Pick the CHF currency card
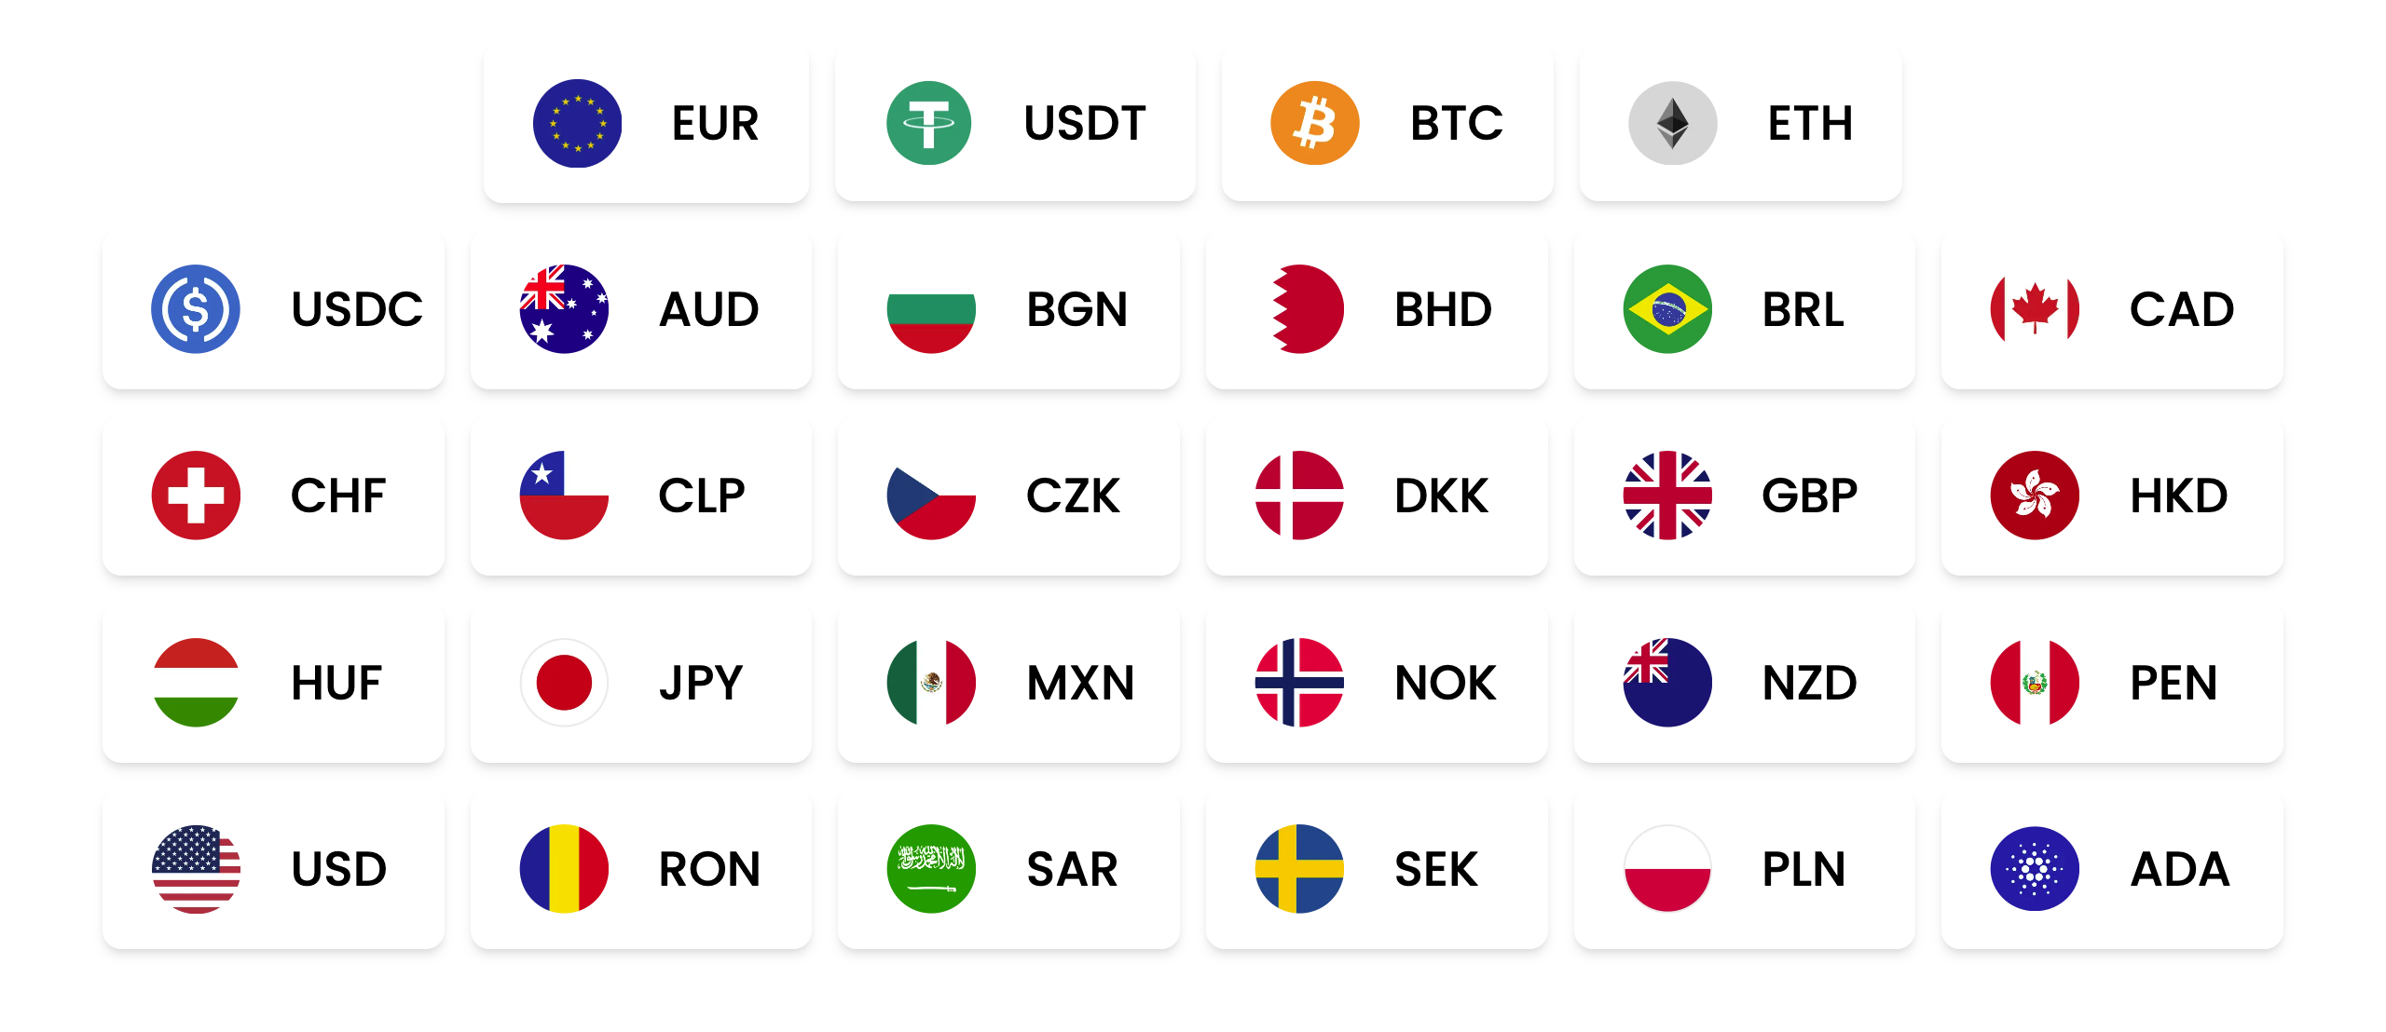Image resolution: width=2386 pixels, height=1032 pixels. [273, 496]
